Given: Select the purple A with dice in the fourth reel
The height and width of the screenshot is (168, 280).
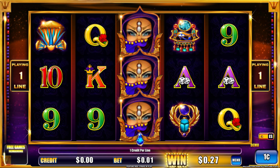Looking at the screenshot, I should tap(184, 77).
